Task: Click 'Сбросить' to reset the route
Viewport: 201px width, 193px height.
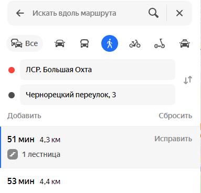Action: tap(175, 116)
